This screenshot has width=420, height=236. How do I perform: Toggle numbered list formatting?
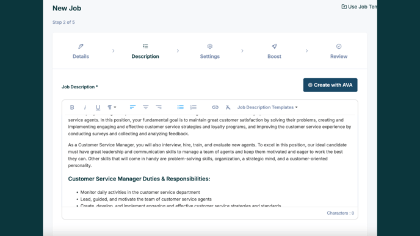pyautogui.click(x=194, y=107)
